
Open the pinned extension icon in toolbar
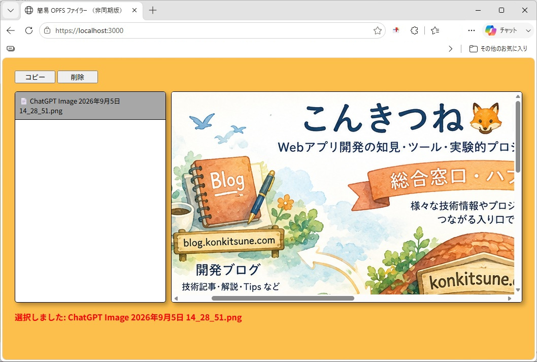coord(396,30)
